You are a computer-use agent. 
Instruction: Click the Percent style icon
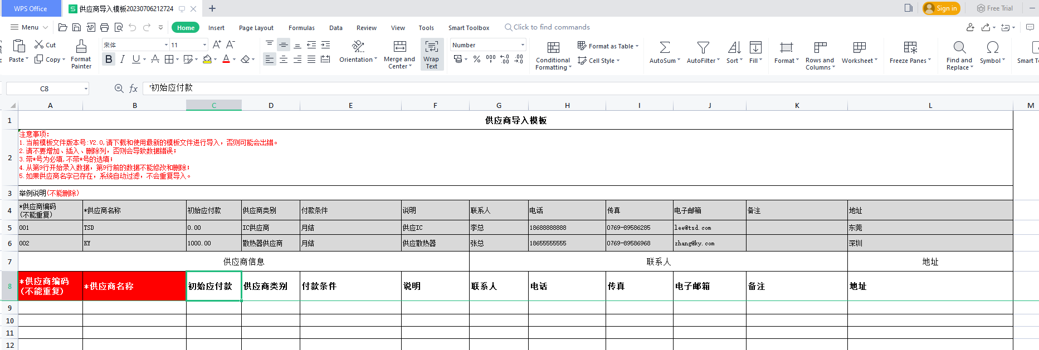477,59
